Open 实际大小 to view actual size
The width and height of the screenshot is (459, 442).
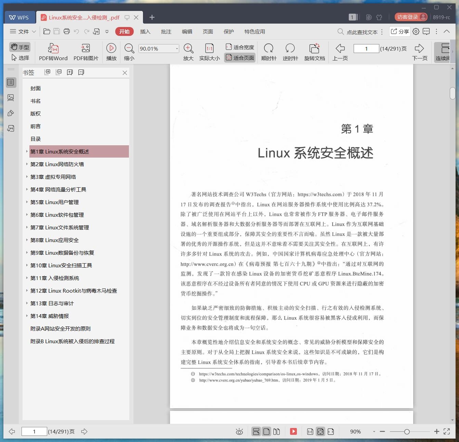(209, 52)
